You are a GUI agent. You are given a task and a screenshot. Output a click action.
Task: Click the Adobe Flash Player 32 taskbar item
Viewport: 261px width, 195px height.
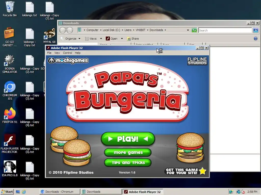(x=143, y=192)
